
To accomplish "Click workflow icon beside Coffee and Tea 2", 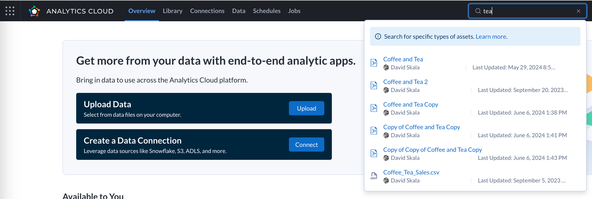I will 374,86.
